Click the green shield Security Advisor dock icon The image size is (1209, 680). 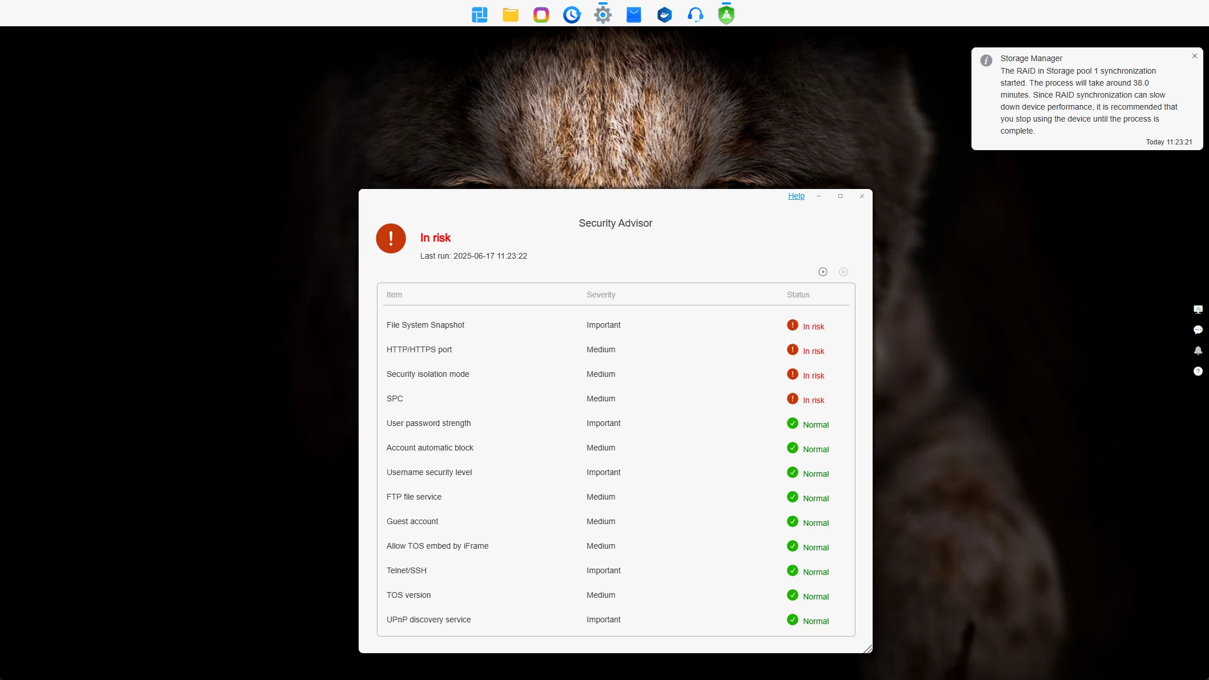726,15
